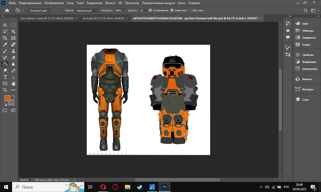
Task: Select the Paint Bucket tool
Action: click(5, 64)
